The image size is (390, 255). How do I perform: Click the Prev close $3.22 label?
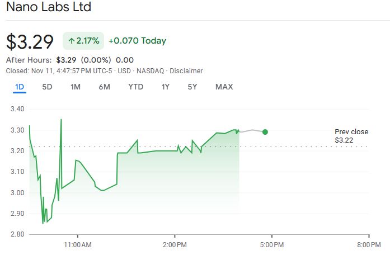pyautogui.click(x=351, y=136)
